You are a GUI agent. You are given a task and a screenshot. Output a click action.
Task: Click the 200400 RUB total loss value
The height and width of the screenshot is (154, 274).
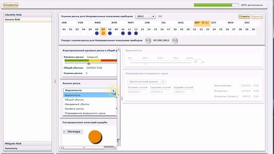click(94, 68)
